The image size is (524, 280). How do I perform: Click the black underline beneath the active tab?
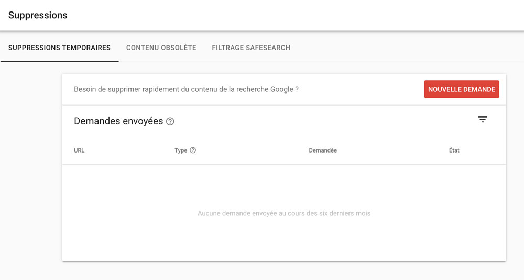click(60, 61)
